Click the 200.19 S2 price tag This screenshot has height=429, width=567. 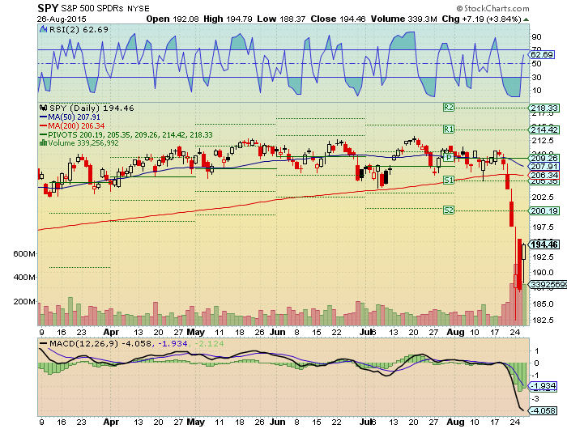click(544, 210)
